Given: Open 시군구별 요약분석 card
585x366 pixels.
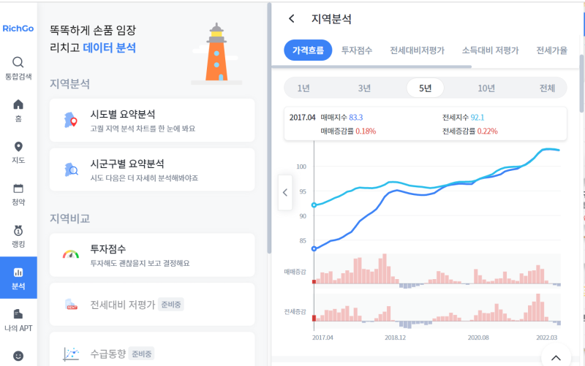Looking at the screenshot, I should [x=152, y=169].
